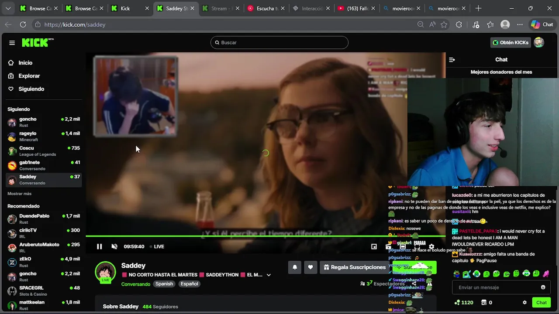559x314 pixels.
Task: Click the address bar URL kick.com/saddey
Action: click(75, 25)
